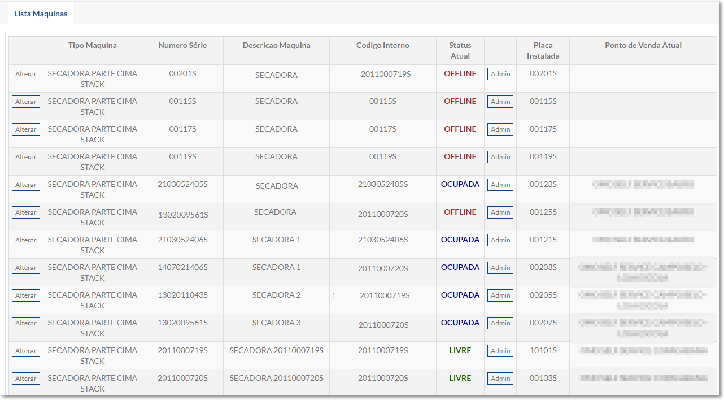Open the Lista Maquinas tab
724x400 pixels.
coord(40,14)
